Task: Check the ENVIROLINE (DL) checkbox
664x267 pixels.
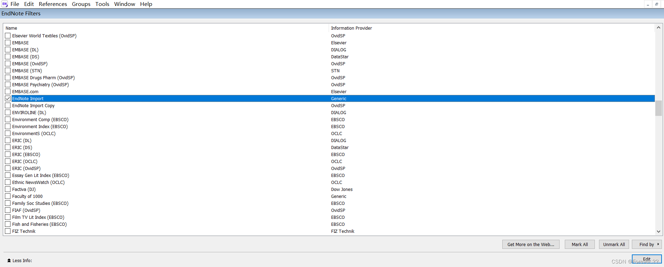Action: pyautogui.click(x=8, y=112)
